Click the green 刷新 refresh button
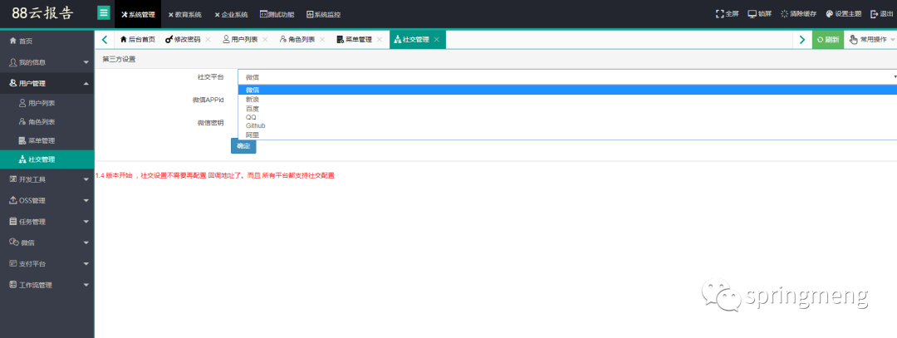 (828, 40)
